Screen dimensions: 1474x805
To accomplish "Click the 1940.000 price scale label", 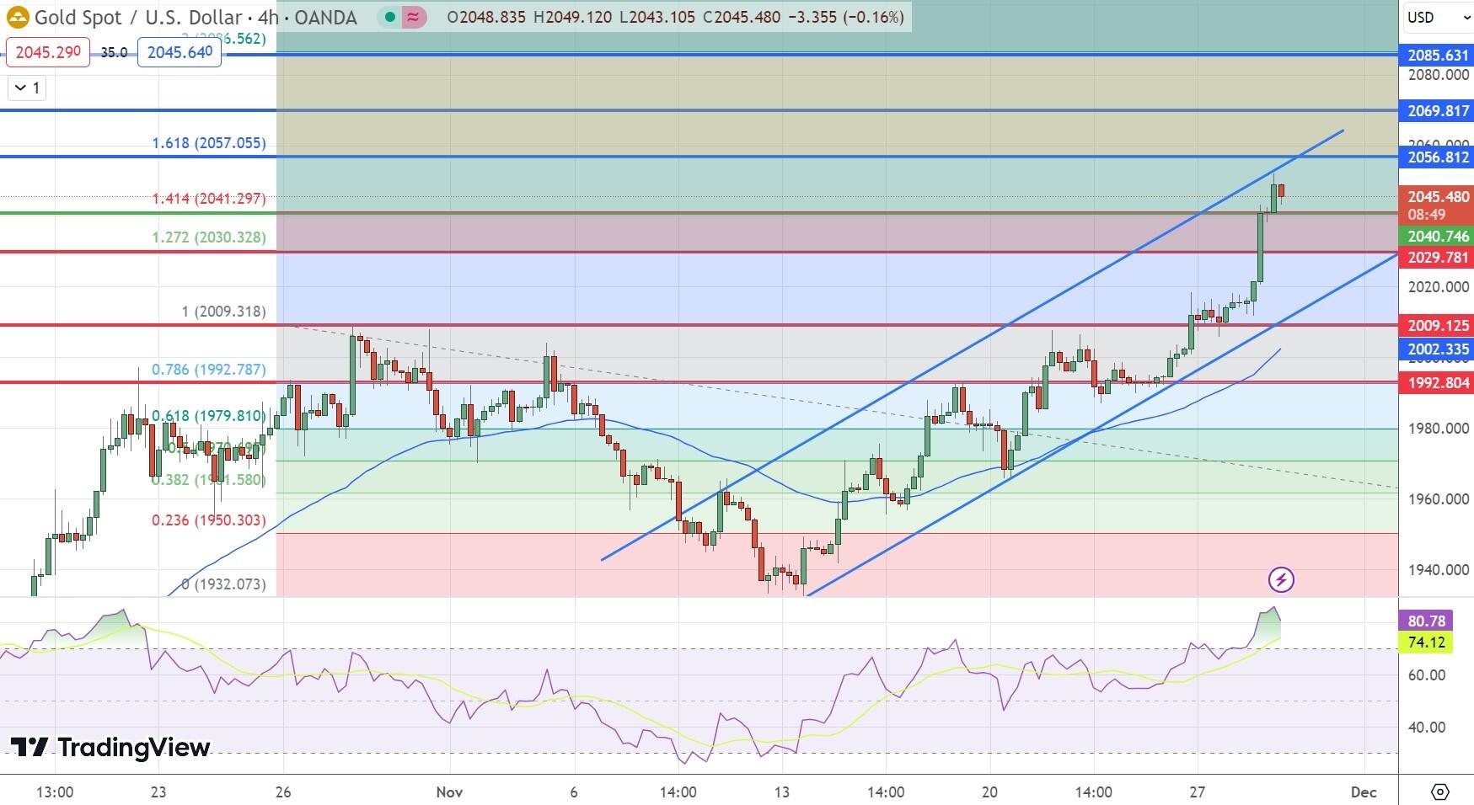I will pyautogui.click(x=1439, y=570).
